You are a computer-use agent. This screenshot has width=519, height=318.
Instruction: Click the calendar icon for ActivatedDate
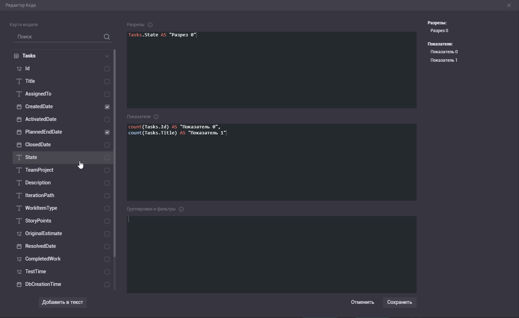pyautogui.click(x=19, y=120)
